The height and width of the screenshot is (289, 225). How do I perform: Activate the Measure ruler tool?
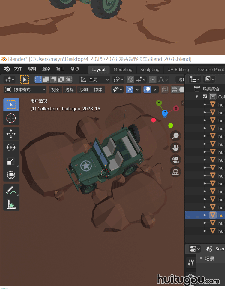coord(11,204)
